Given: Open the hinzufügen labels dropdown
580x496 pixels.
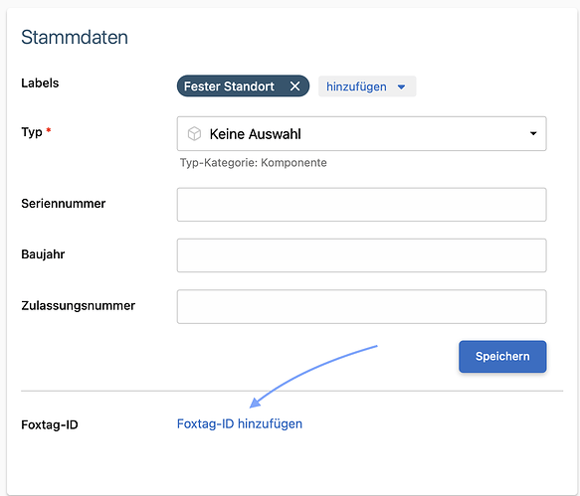Looking at the screenshot, I should pyautogui.click(x=367, y=86).
